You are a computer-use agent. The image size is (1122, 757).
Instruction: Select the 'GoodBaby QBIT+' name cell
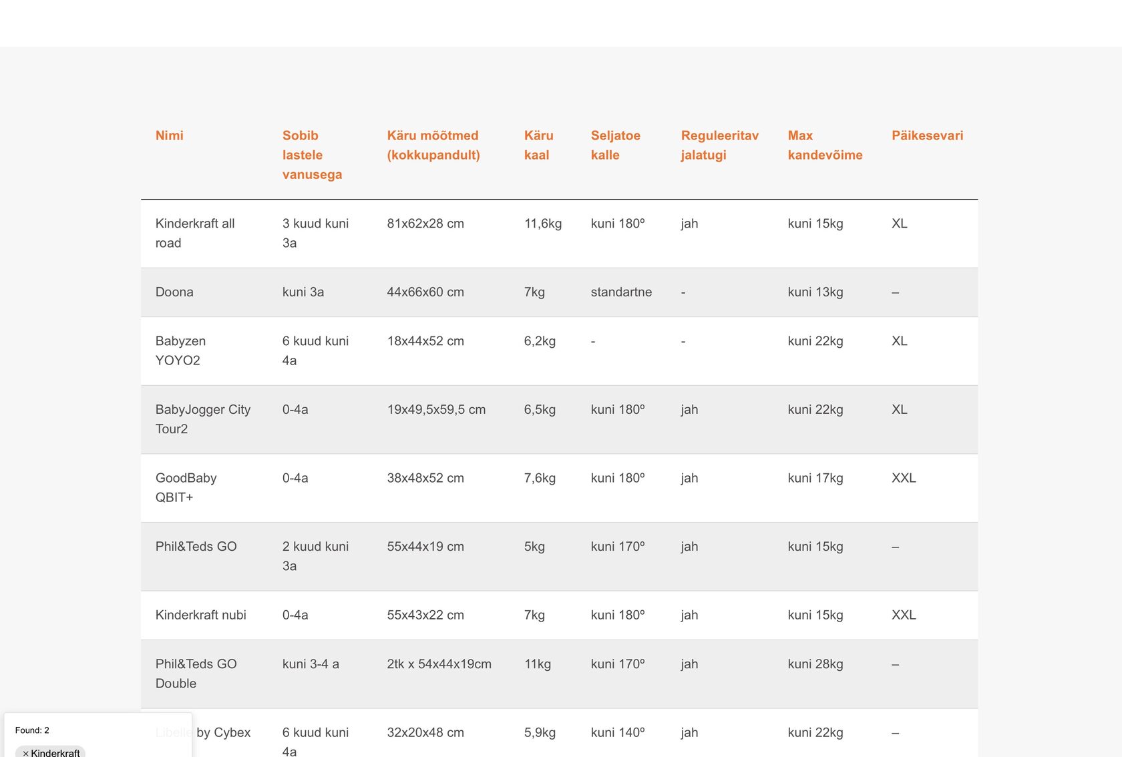coord(186,487)
